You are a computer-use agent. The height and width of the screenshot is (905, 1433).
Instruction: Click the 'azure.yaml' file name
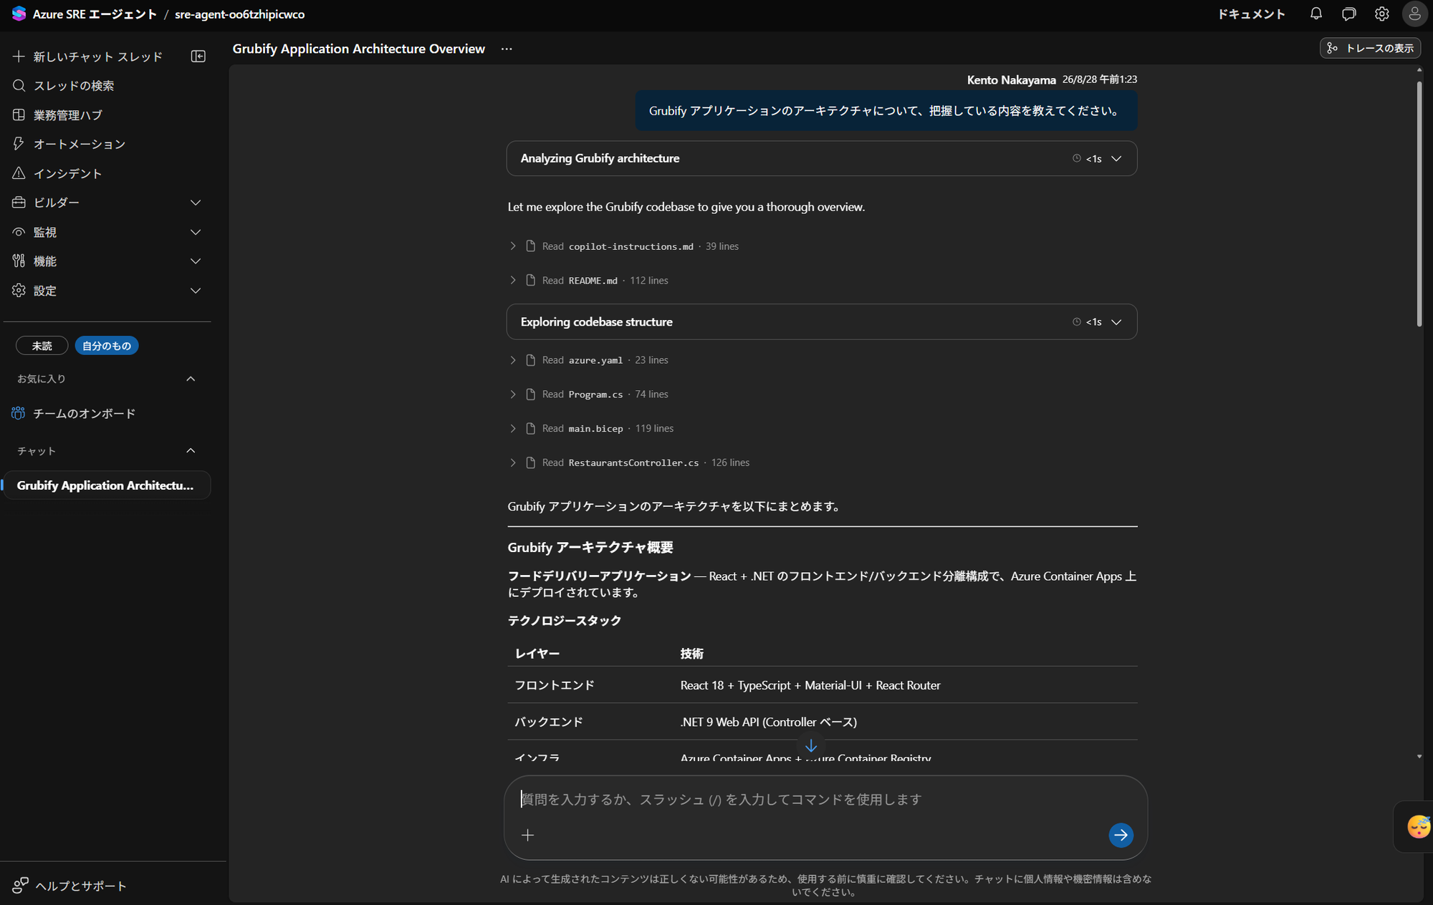click(x=595, y=360)
